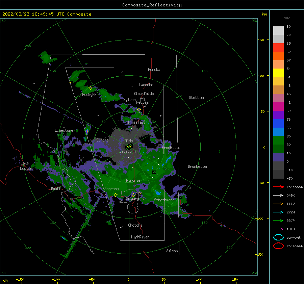Click the Composite_Reflectivity title
Screen dimensions: 304x284
point(152,5)
